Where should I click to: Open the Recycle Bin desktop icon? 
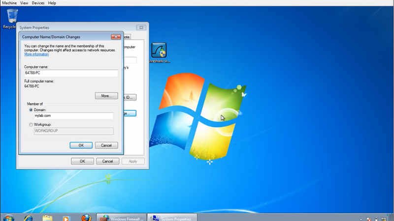point(11,19)
